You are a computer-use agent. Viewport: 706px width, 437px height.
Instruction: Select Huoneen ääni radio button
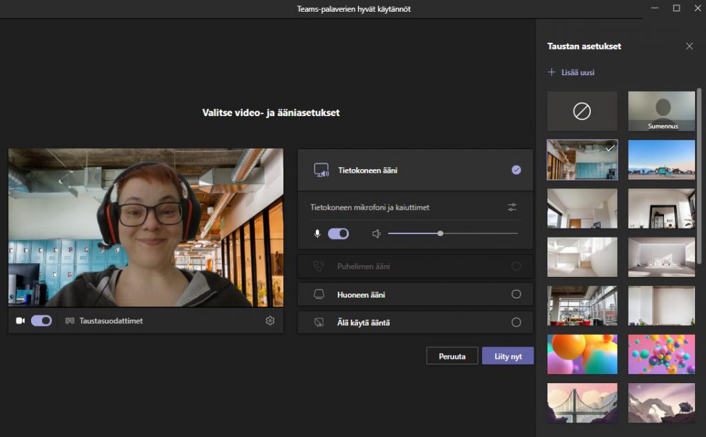(x=516, y=294)
